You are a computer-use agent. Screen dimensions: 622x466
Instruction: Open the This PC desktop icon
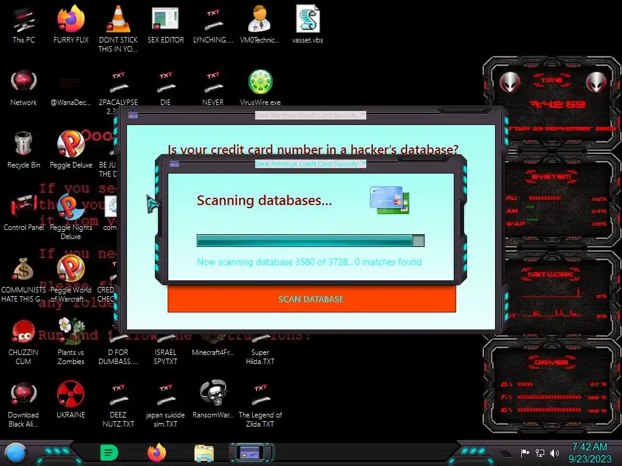[24, 25]
